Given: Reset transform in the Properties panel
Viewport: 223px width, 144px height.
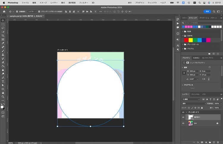Looking at the screenshot, I should [210, 67].
